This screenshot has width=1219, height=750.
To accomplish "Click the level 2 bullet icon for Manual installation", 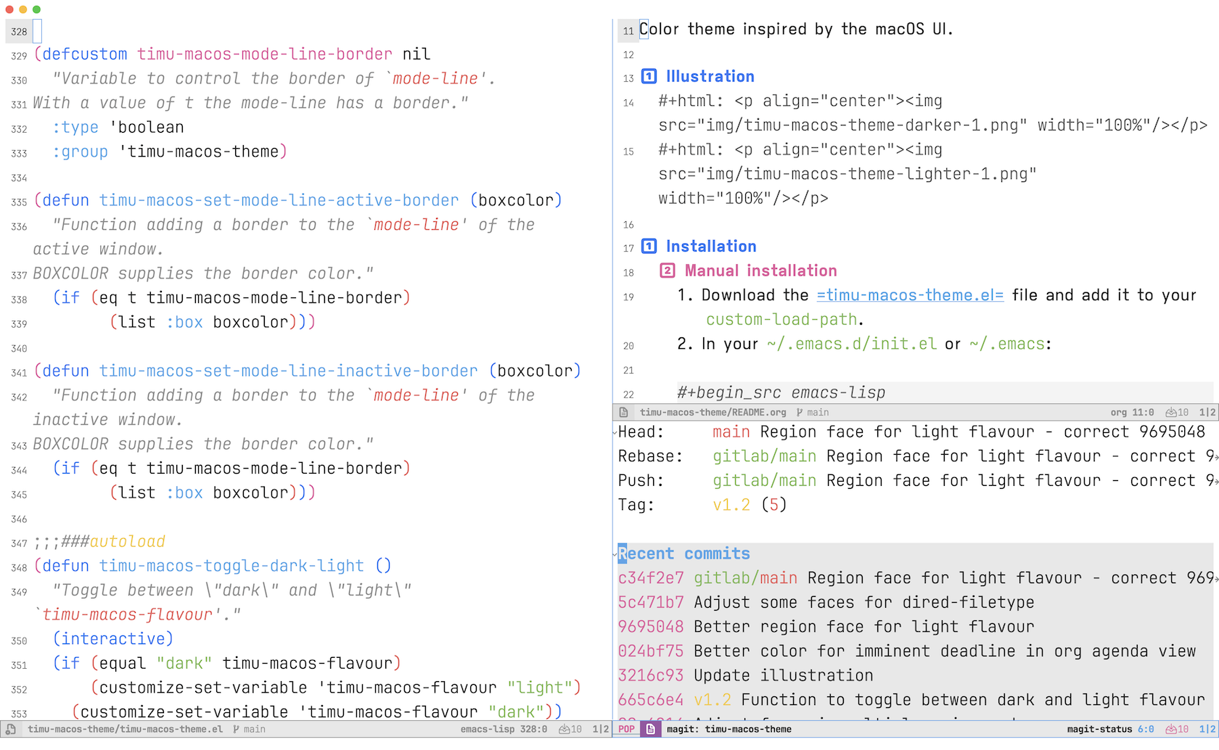I will click(667, 271).
